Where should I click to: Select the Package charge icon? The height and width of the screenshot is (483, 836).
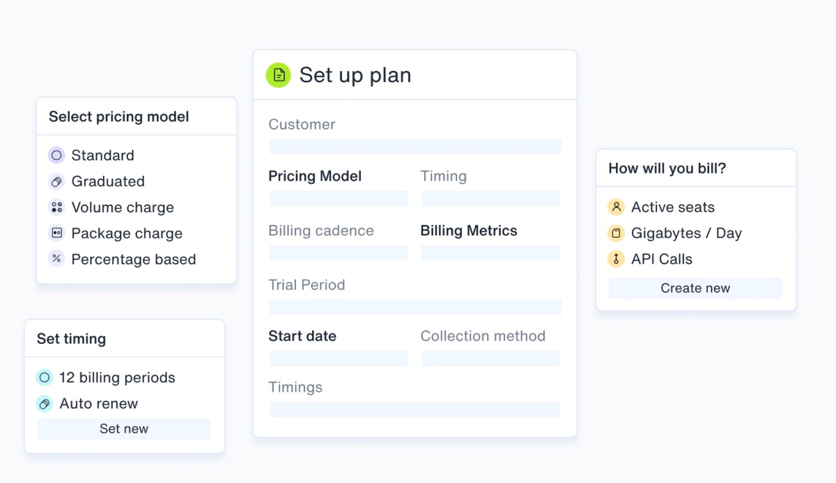click(56, 233)
